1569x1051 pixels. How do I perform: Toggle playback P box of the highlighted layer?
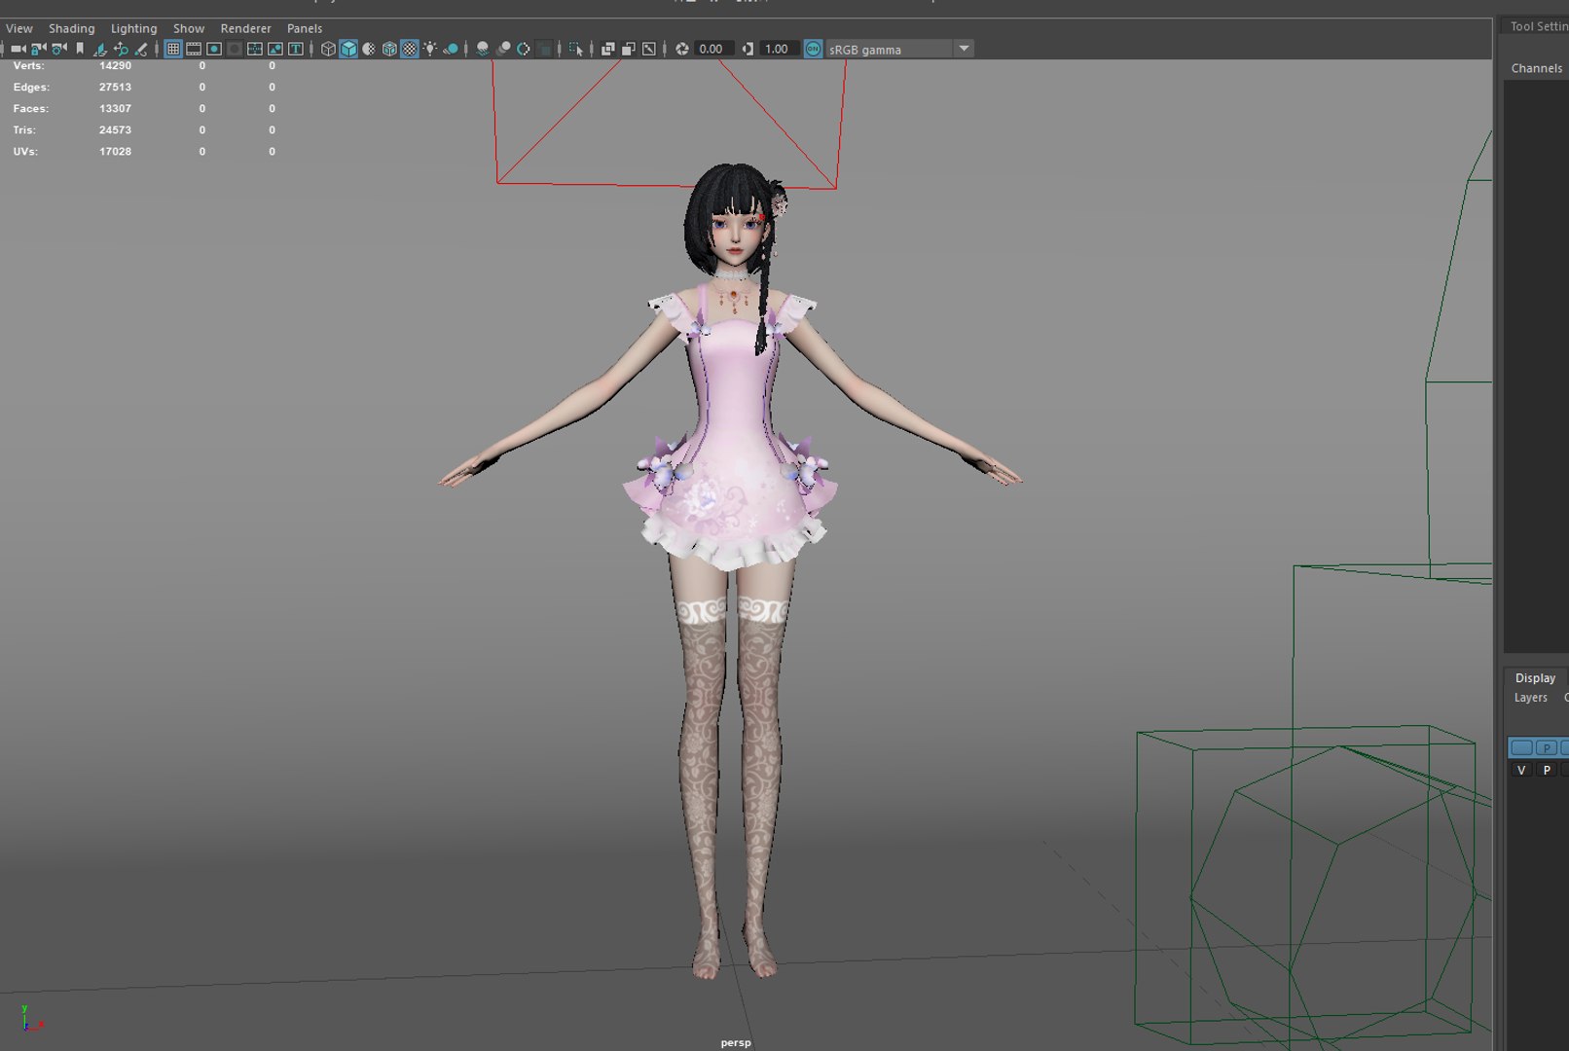click(x=1547, y=747)
